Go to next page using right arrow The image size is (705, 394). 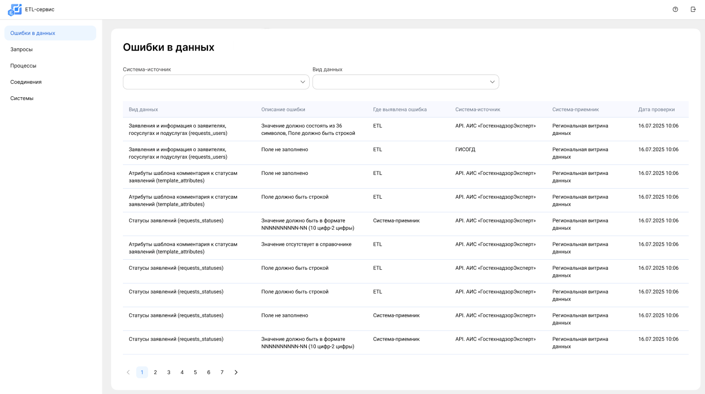236,373
